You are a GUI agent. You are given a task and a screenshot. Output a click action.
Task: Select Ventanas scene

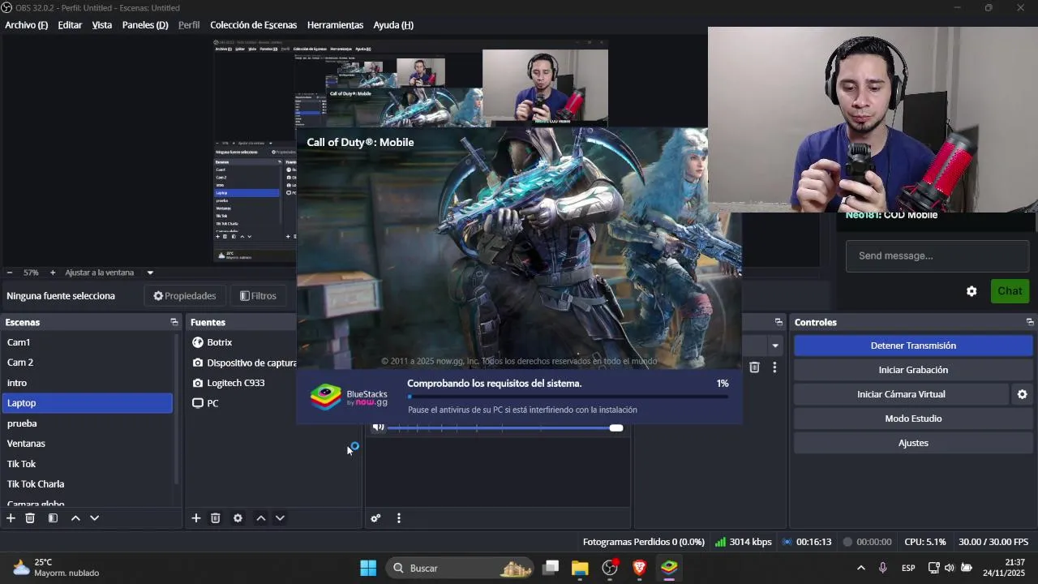pos(88,444)
